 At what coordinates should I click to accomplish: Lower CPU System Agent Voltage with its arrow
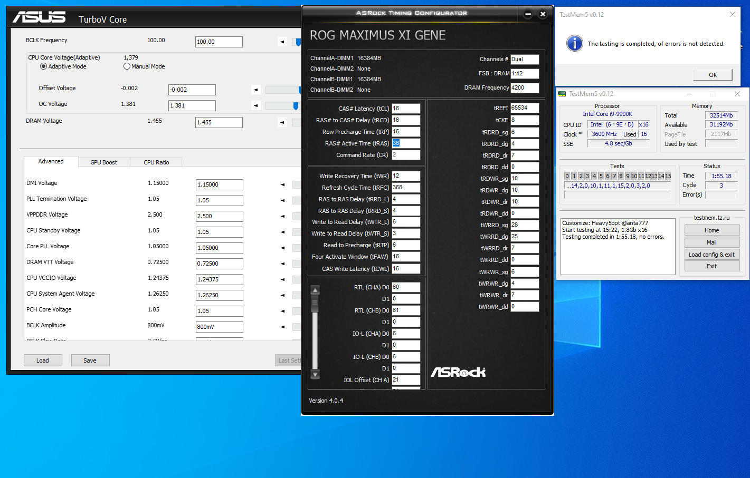pyautogui.click(x=282, y=295)
